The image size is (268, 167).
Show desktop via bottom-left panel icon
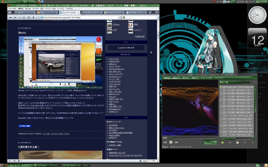click(x=2, y=165)
